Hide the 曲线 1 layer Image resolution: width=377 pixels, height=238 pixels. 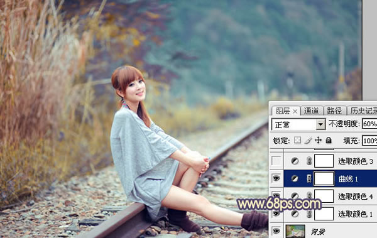[276, 178]
